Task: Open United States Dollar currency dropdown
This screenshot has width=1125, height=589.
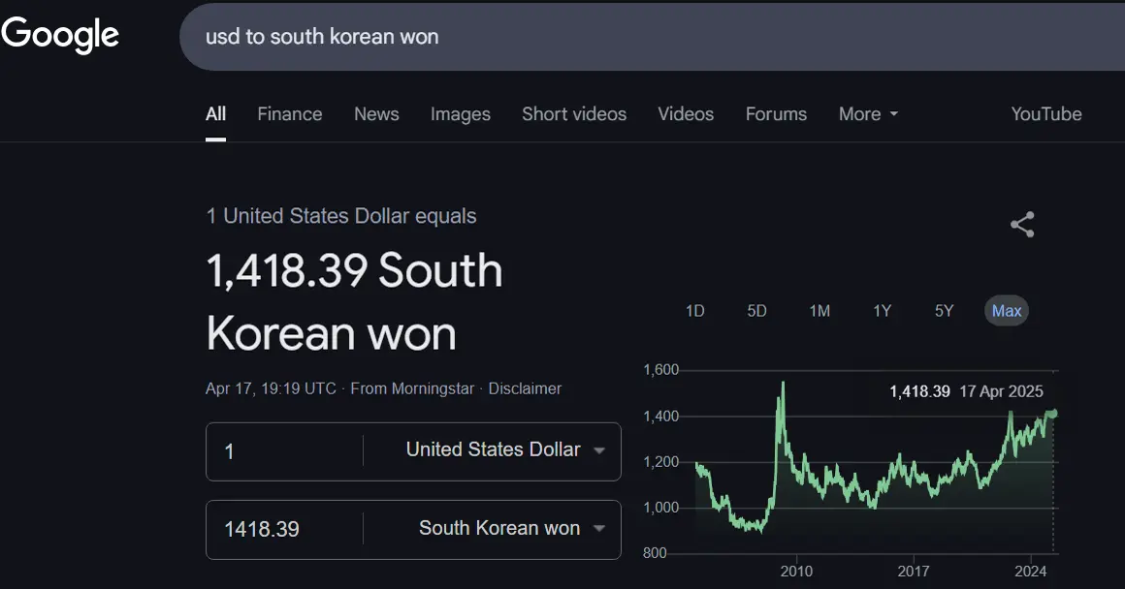Action: click(504, 450)
